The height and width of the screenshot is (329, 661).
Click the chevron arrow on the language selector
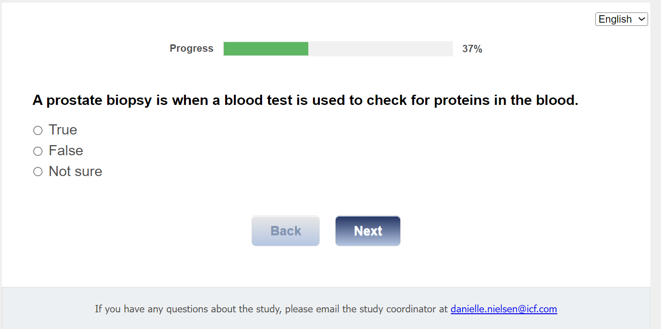641,19
